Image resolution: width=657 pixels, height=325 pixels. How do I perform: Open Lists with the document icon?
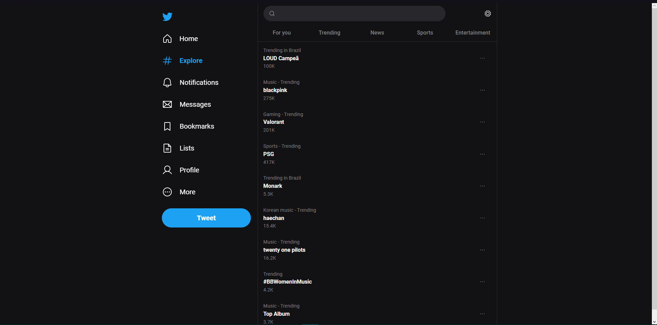point(167,148)
